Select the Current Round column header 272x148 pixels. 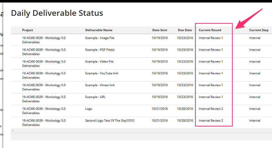210,30
